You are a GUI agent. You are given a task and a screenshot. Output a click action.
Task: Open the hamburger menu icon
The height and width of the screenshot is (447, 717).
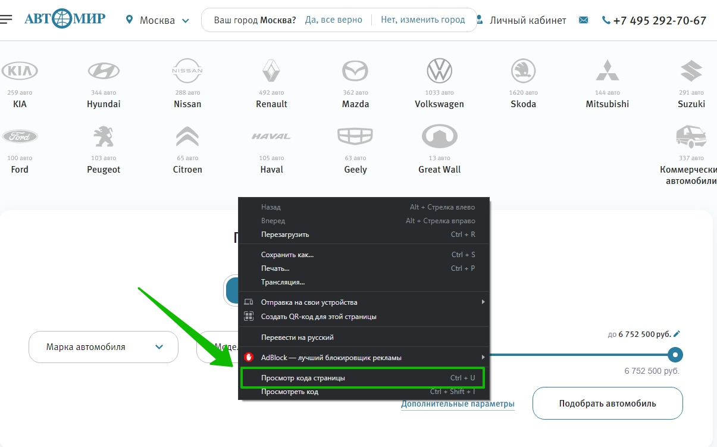[x=6, y=20]
